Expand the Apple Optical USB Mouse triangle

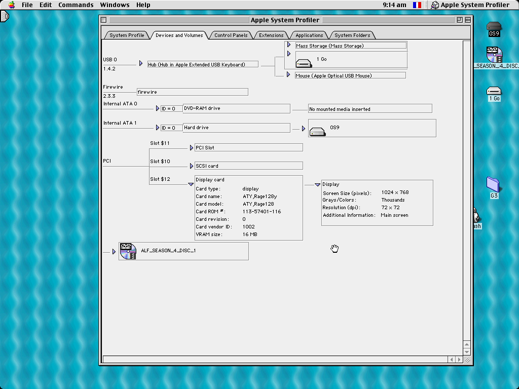(288, 74)
